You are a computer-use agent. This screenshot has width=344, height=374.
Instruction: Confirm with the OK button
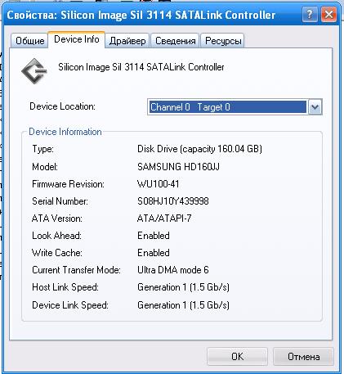pos(237,356)
